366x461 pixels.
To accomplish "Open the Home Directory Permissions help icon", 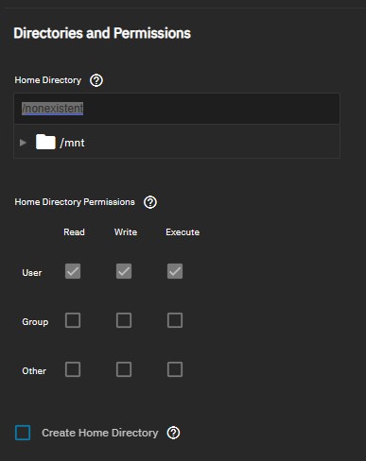I will 150,202.
